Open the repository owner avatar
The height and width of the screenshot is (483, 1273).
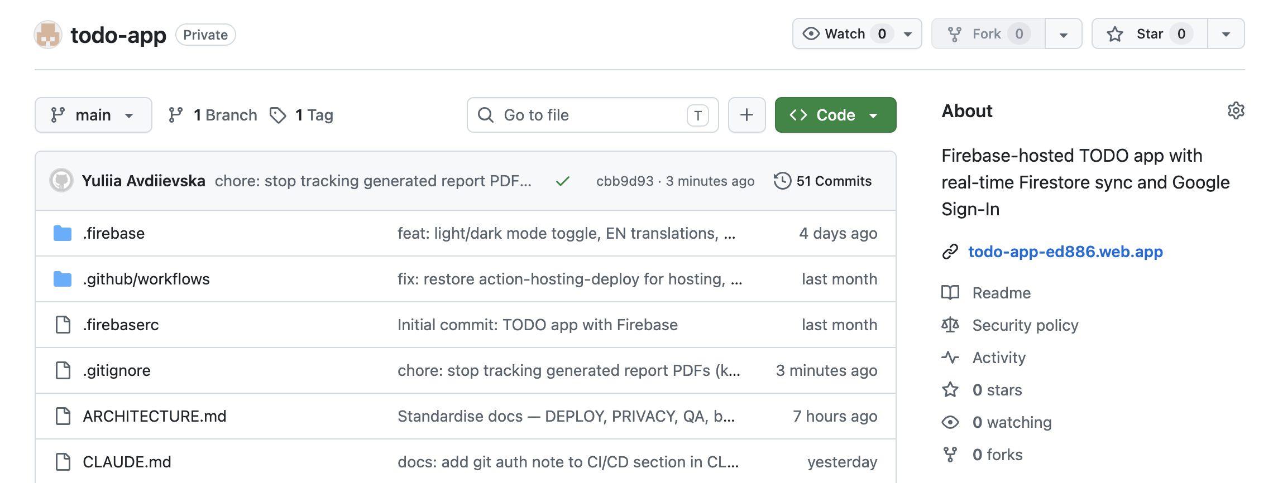tap(48, 35)
